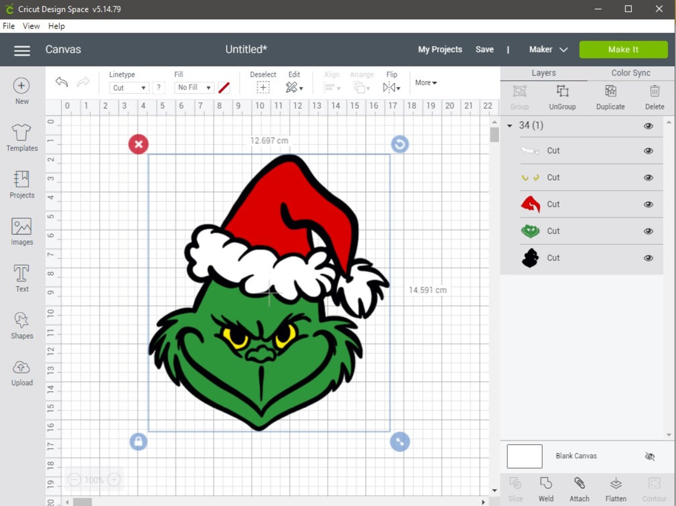
Task: Switch to the Layers tab
Action: (544, 73)
